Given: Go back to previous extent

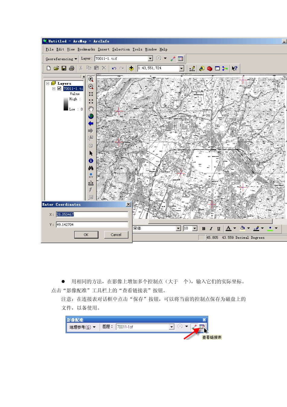Looking at the screenshot, I should [91, 124].
